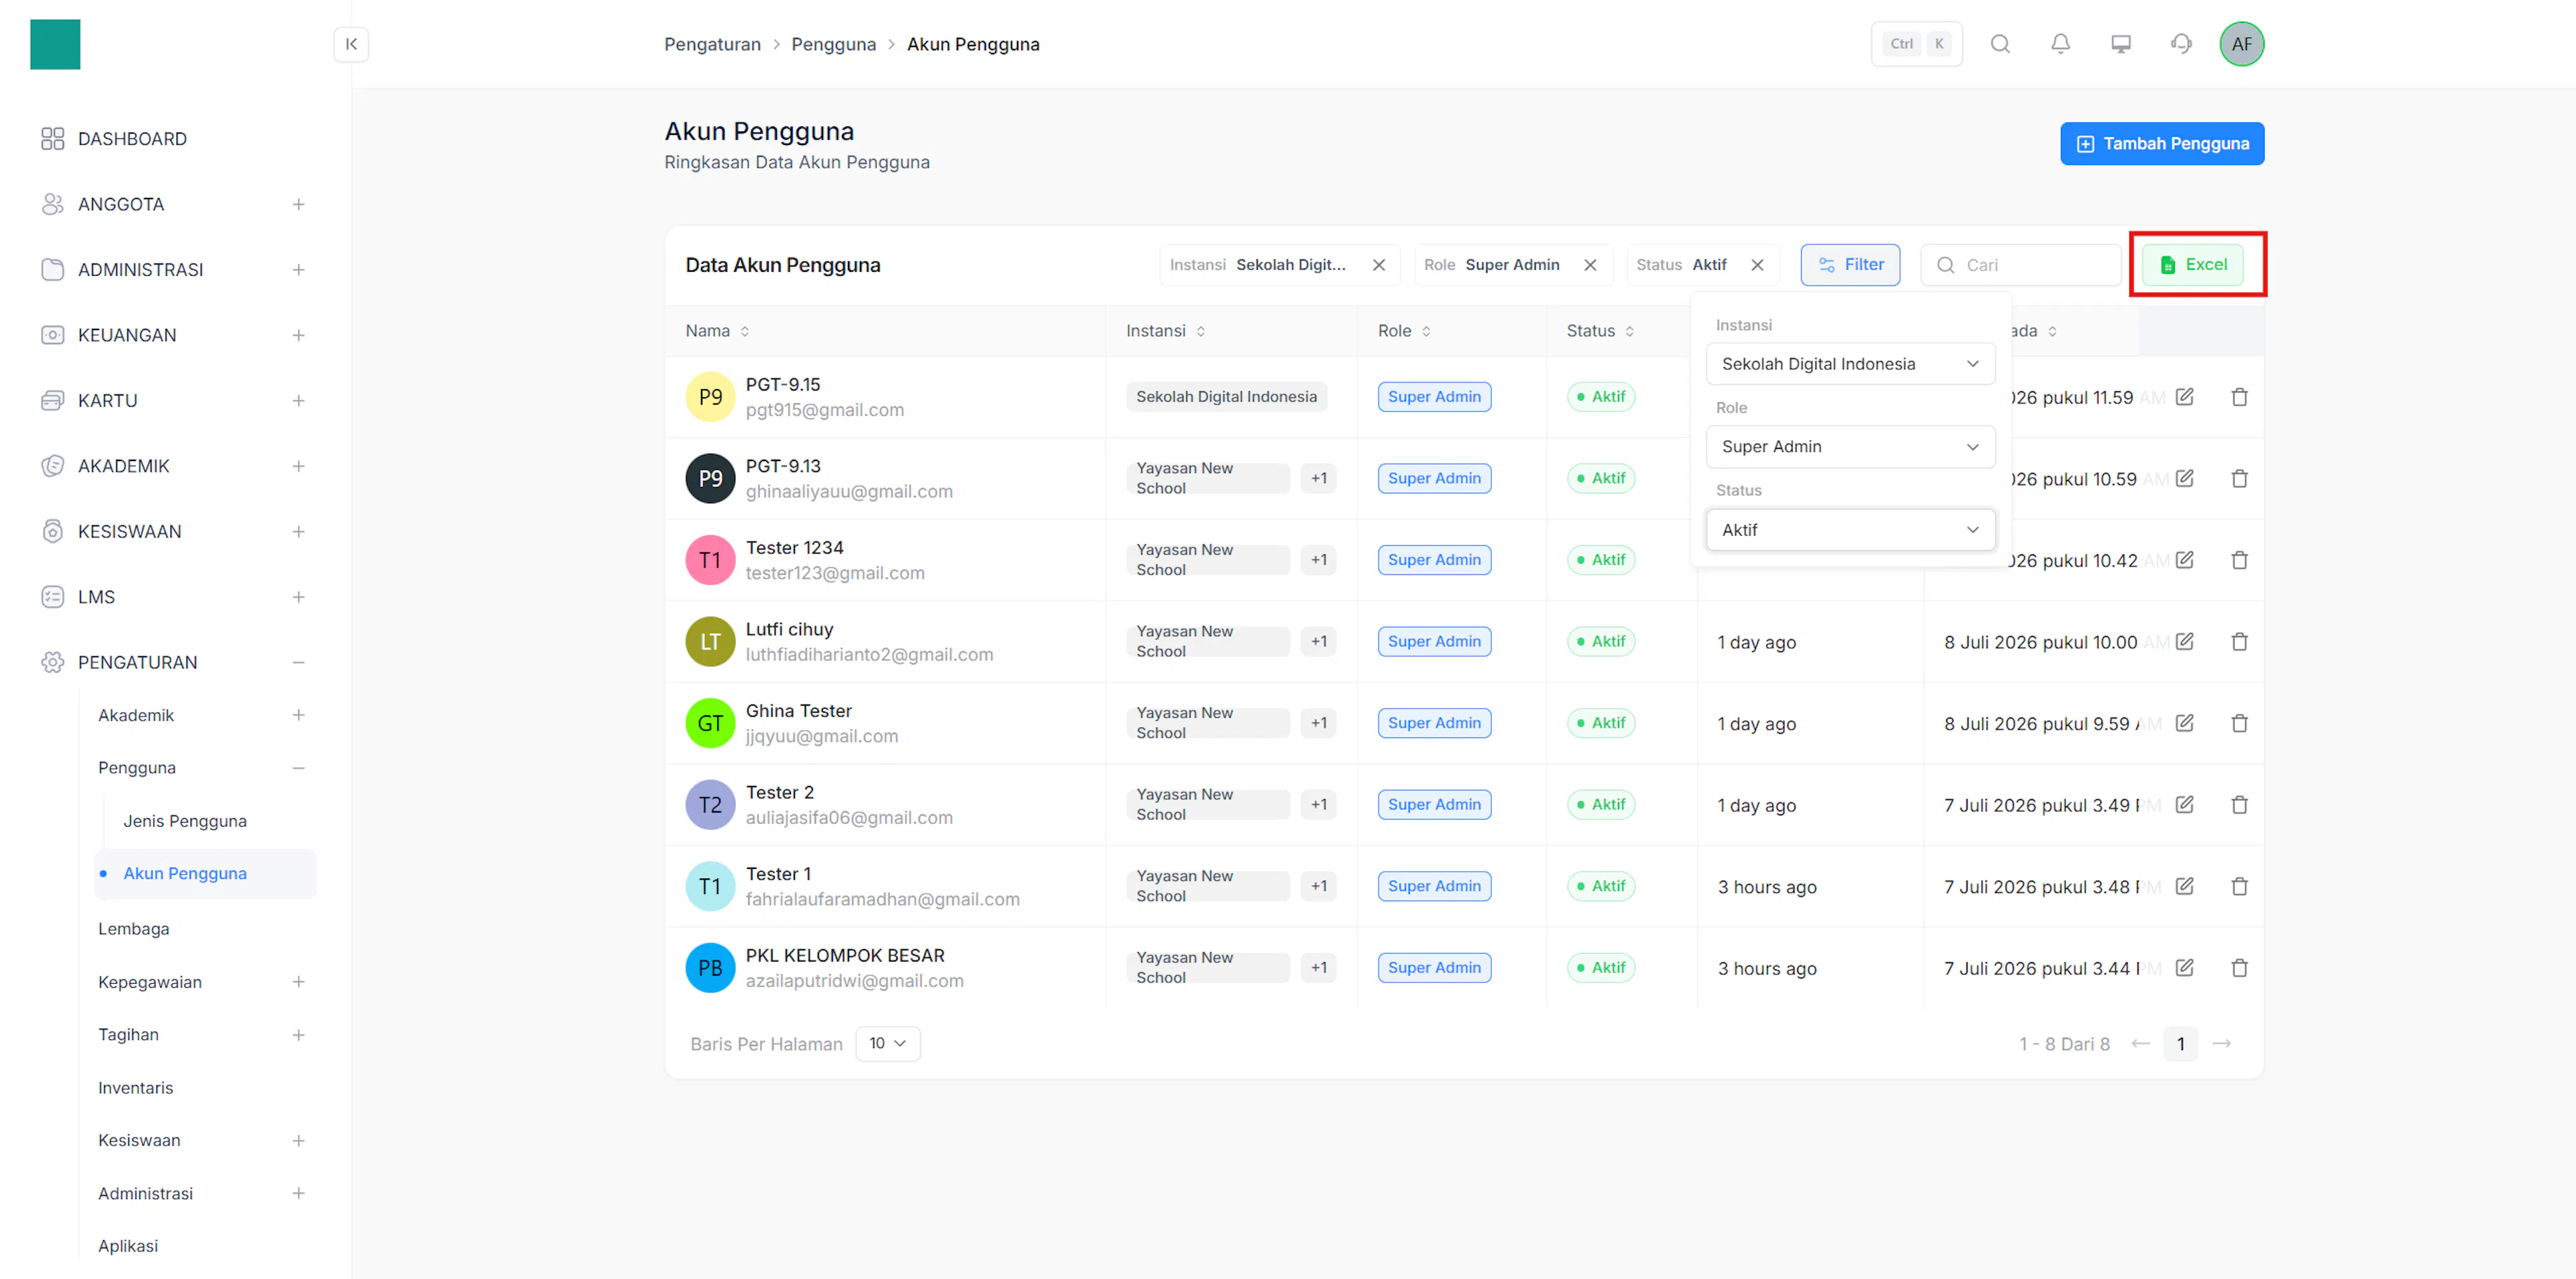Expand the KESISWAAN menu in main sidebar
This screenshot has width=2576, height=1279.
click(x=298, y=532)
